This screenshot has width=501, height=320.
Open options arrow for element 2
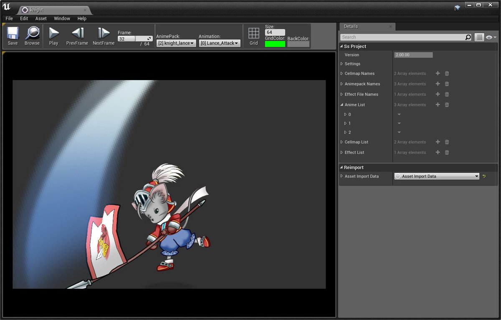coord(399,132)
